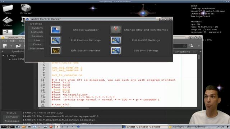Open the Status tab in message panel
Image resolution: width=230 pixels, height=129 pixels.
pos(11,113)
